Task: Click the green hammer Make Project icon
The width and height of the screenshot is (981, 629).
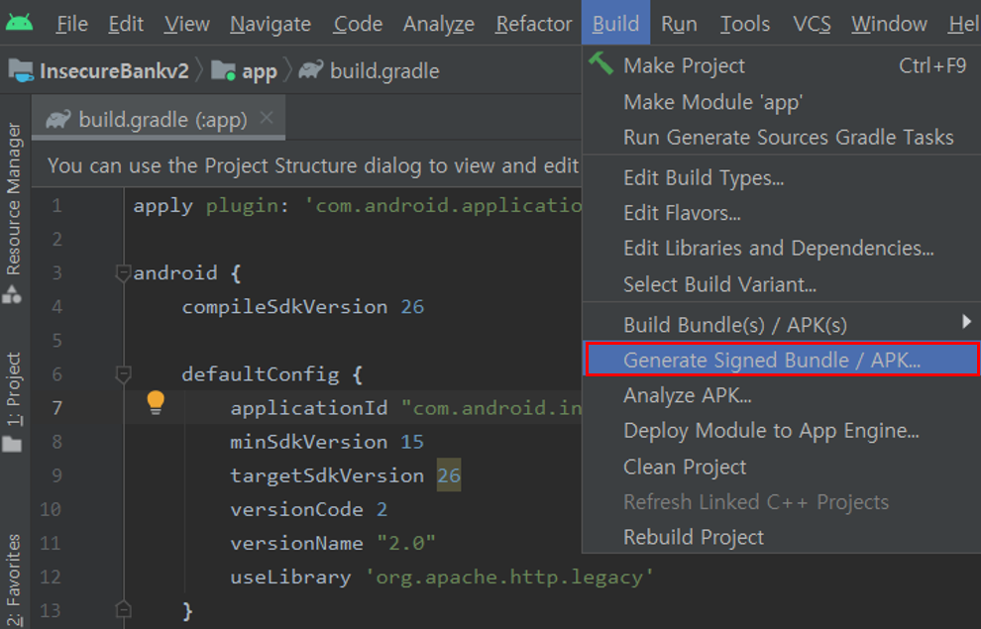Action: point(600,63)
